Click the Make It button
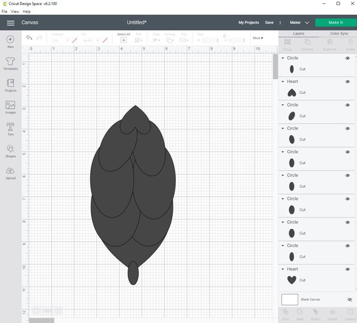The image size is (357, 323). [x=336, y=23]
